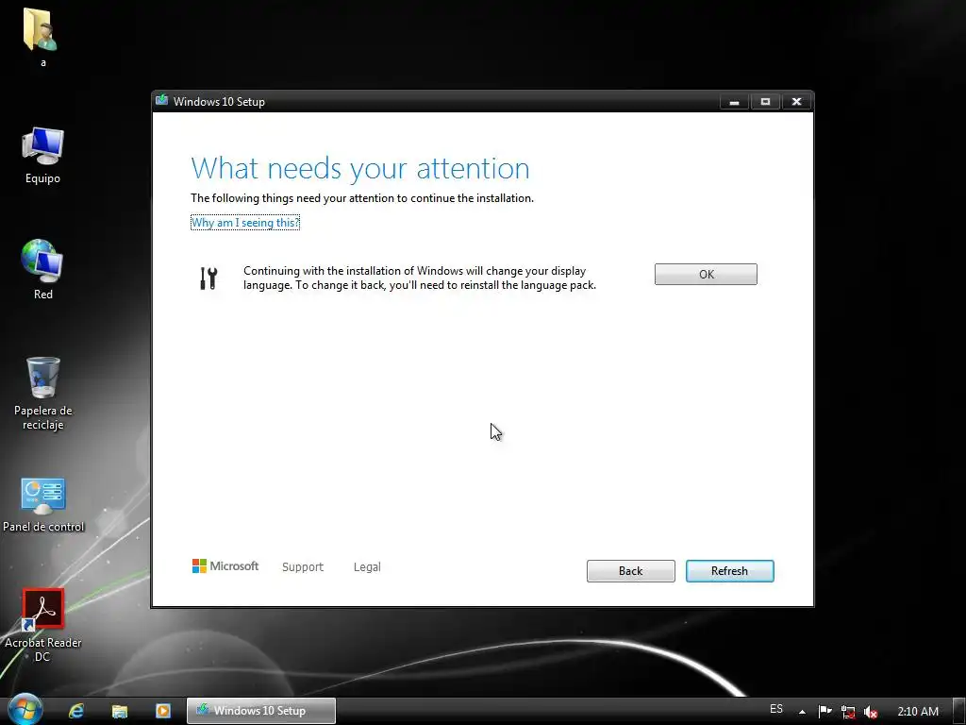
Task: Open Windows Explorer from the taskbar
Action: coord(120,711)
